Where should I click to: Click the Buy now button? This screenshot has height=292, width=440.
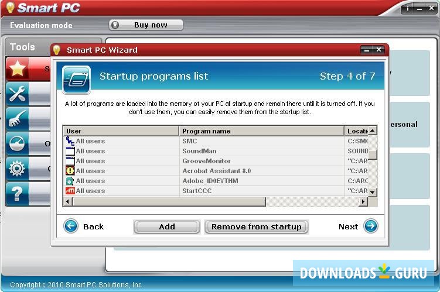(x=146, y=25)
